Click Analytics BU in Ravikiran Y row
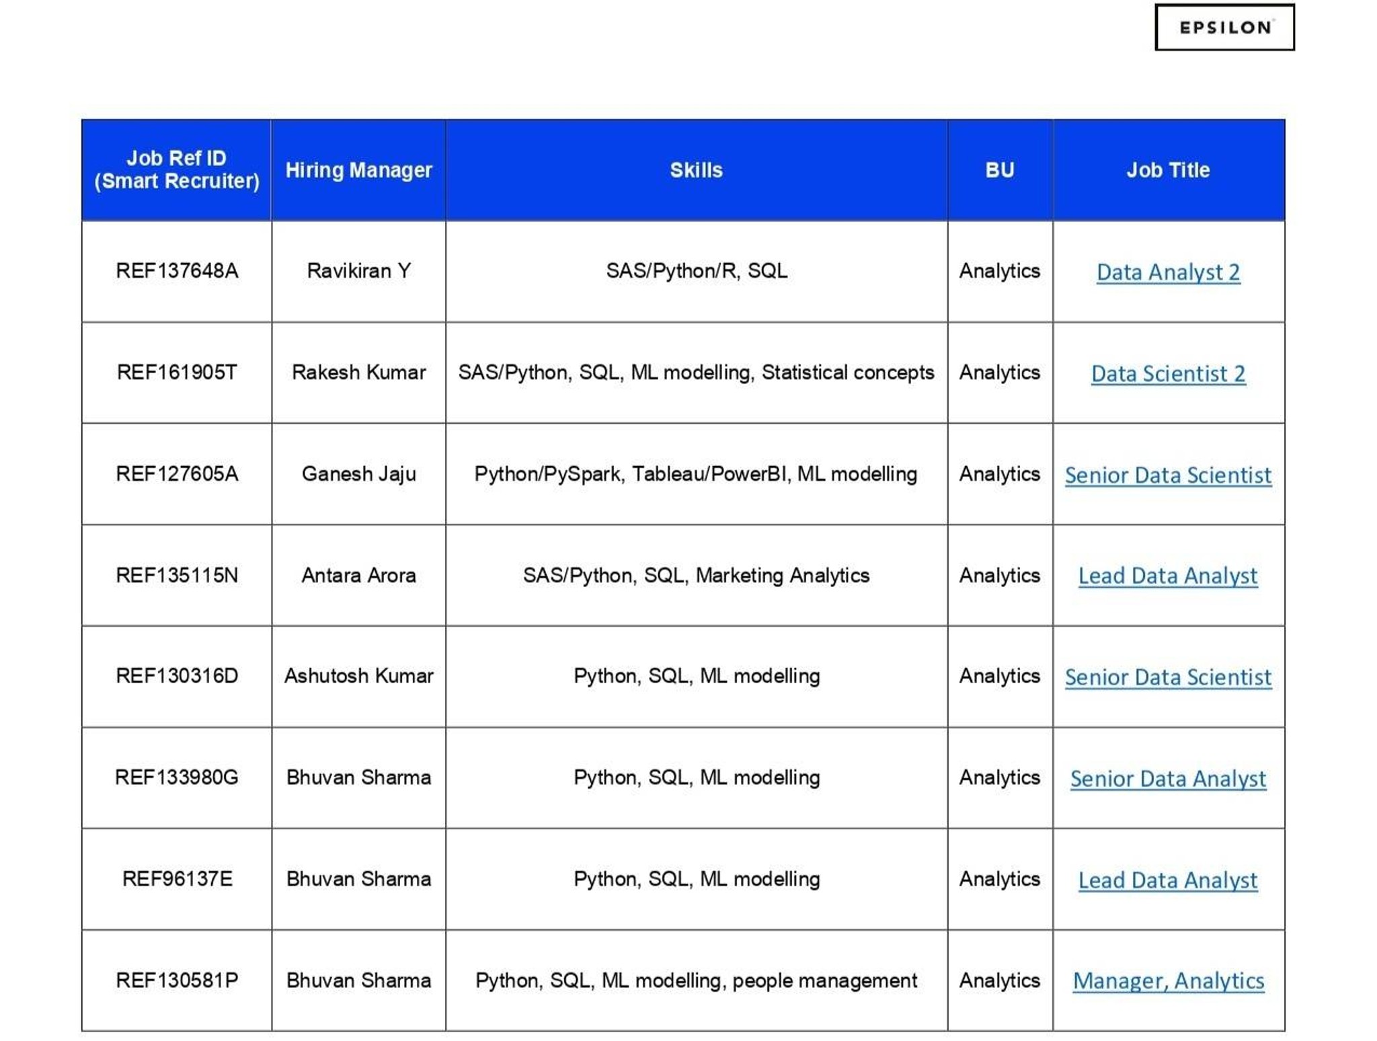 click(x=1000, y=270)
